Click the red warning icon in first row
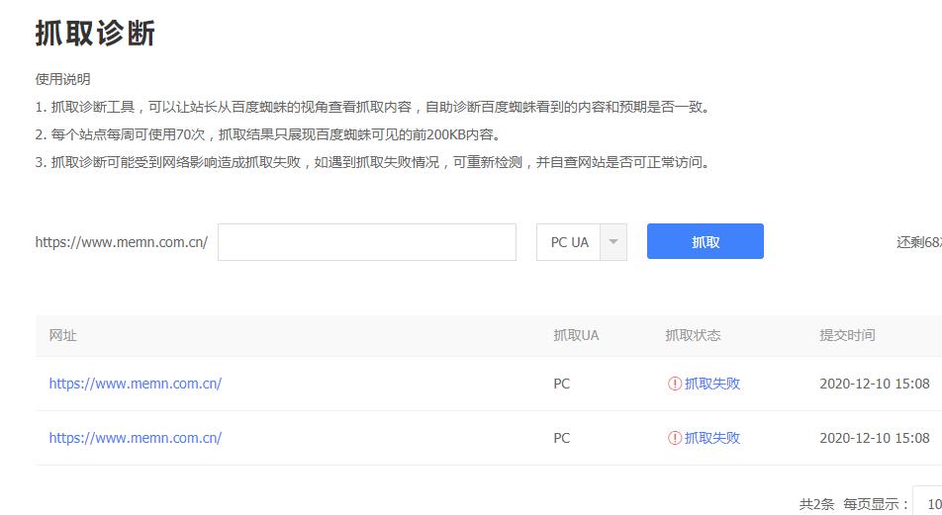Image resolution: width=942 pixels, height=515 pixels. [x=675, y=384]
